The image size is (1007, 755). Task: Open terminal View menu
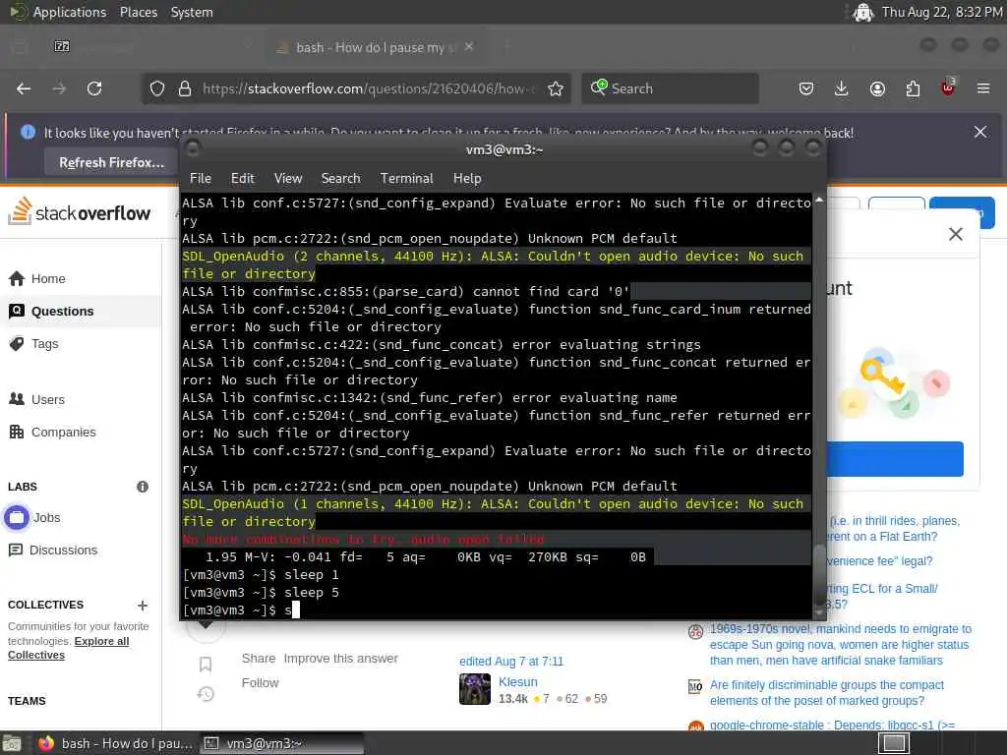click(x=288, y=179)
